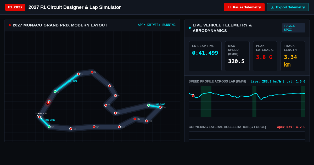Click the Apex Max: 4.2 G readout
This screenshot has height=165, width=314.
coord(291,127)
